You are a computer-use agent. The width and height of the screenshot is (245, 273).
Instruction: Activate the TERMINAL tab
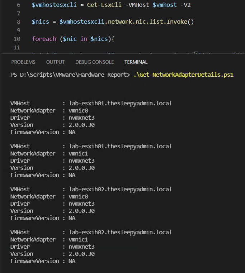pos(136,62)
